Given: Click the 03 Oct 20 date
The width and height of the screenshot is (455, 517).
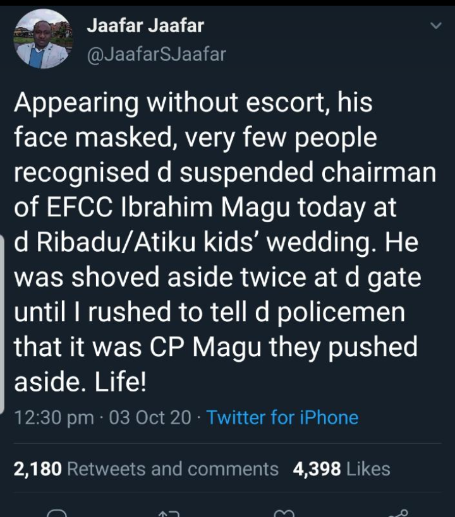Looking at the screenshot, I should (150, 418).
